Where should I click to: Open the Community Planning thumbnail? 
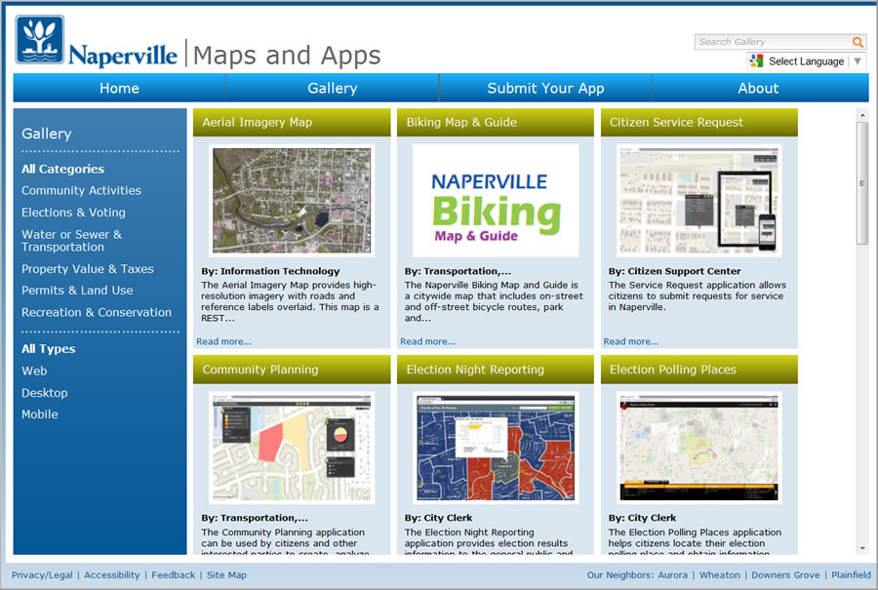pos(292,448)
